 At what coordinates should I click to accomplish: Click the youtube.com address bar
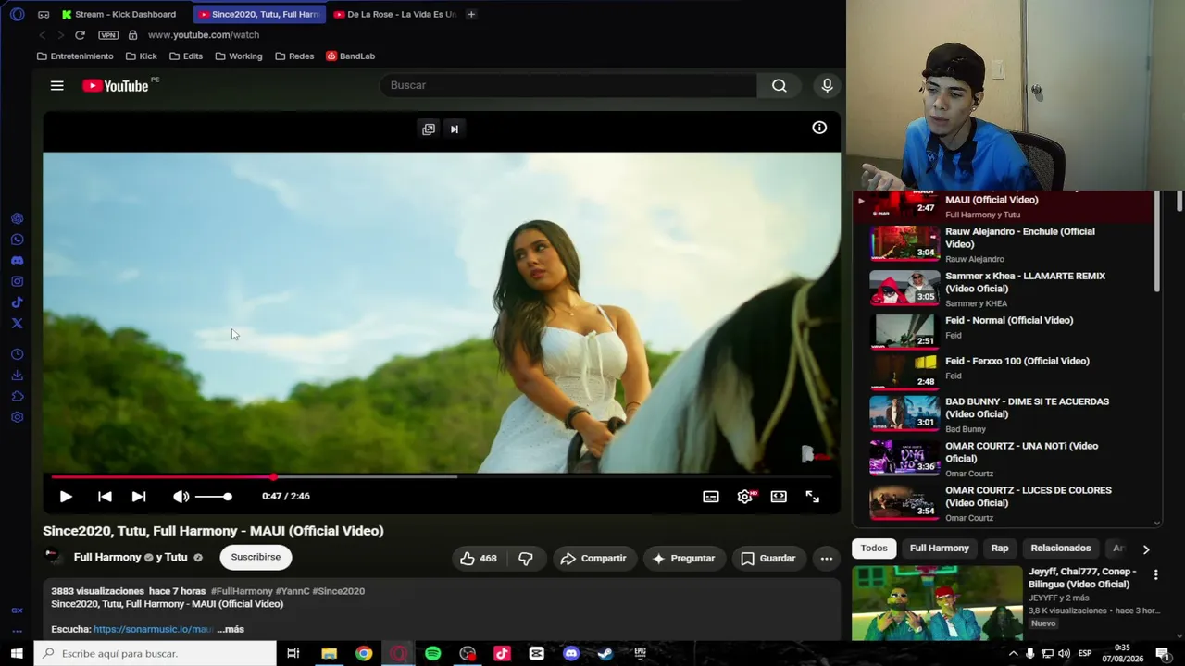point(204,35)
